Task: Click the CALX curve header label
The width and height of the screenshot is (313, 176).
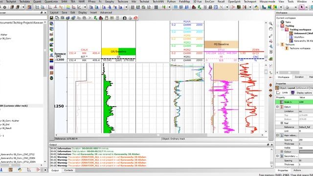Action: pos(84,50)
